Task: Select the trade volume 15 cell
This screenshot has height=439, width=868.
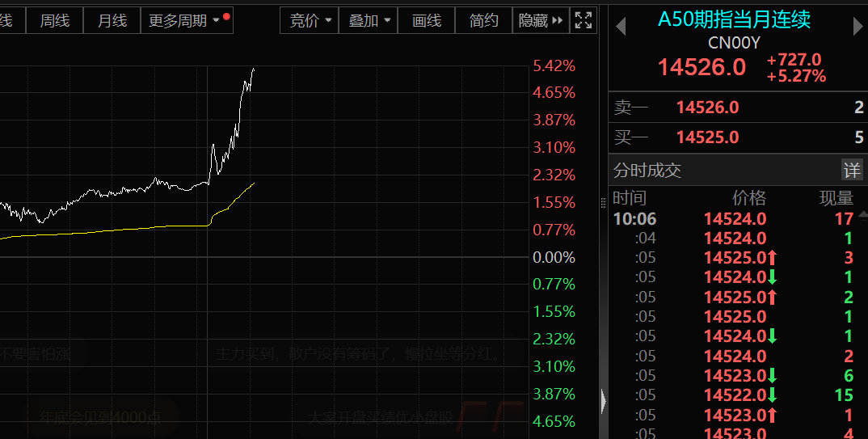Action: coord(845,395)
